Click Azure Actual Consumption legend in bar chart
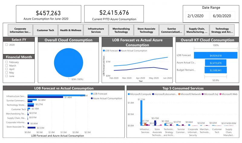This screenshot has width=242, height=143. coord(106,98)
